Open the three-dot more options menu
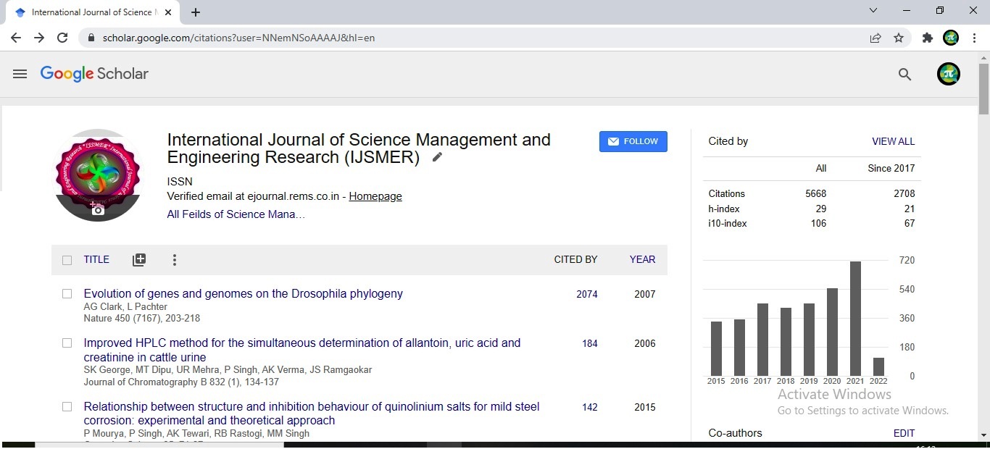This screenshot has width=990, height=449. tap(175, 260)
